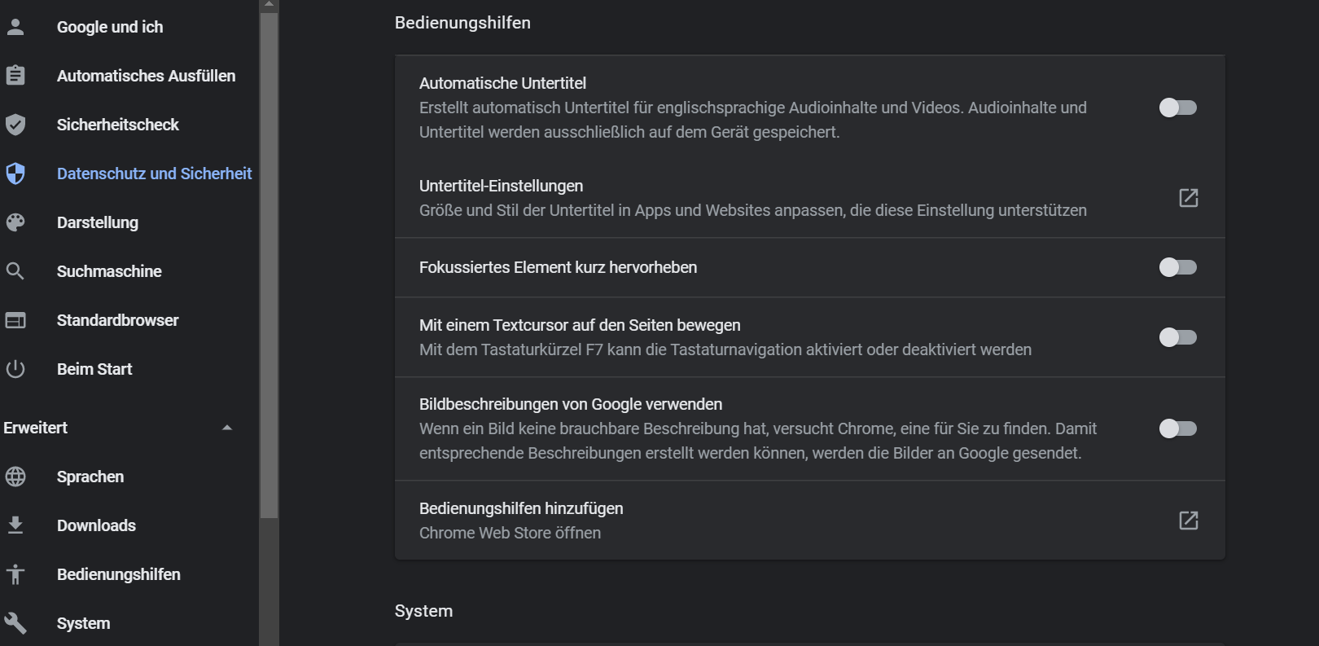1319x646 pixels.
Task: Click the Erweitert section header label
Action: pos(36,428)
